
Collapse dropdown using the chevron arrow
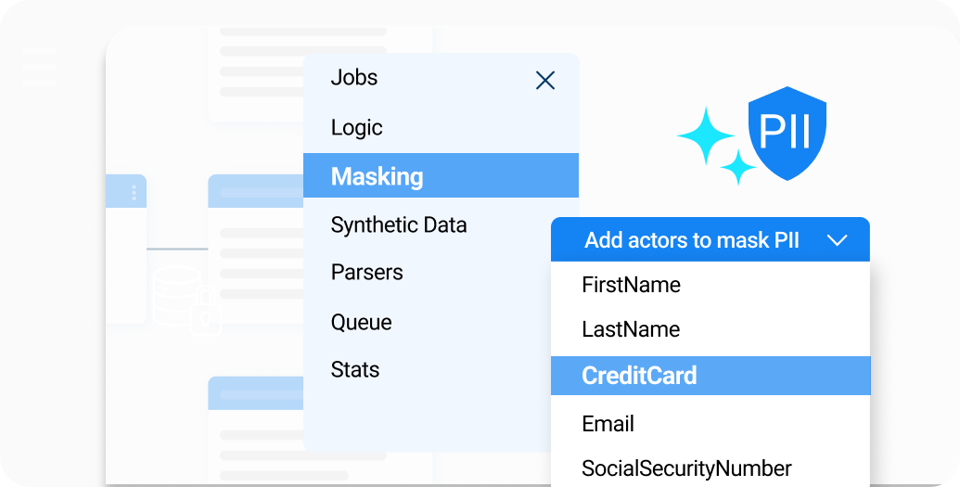(837, 240)
